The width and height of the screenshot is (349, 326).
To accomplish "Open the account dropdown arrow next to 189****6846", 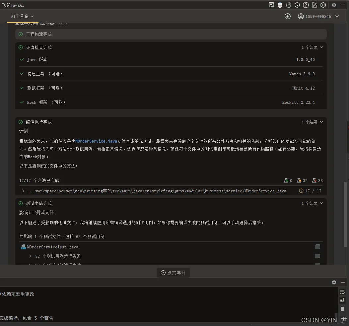I will (337, 16).
